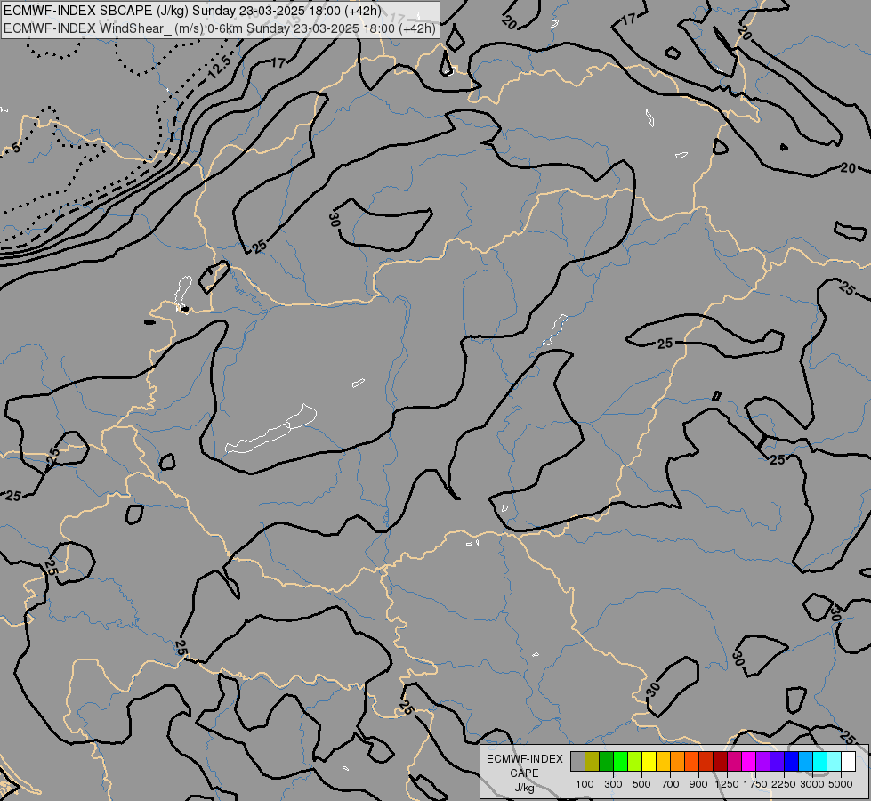Screen dimensions: 871x801
Task: Click the legend tick label 900
Action: click(x=698, y=784)
